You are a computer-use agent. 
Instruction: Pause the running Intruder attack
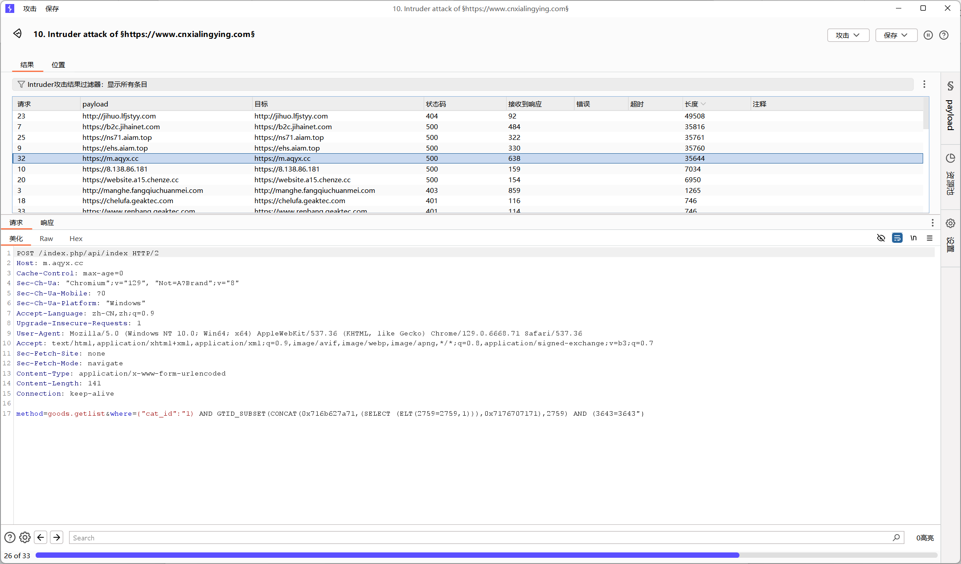(928, 35)
